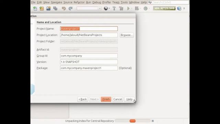Click the Open Project toolbar icon

[x=48, y=8]
